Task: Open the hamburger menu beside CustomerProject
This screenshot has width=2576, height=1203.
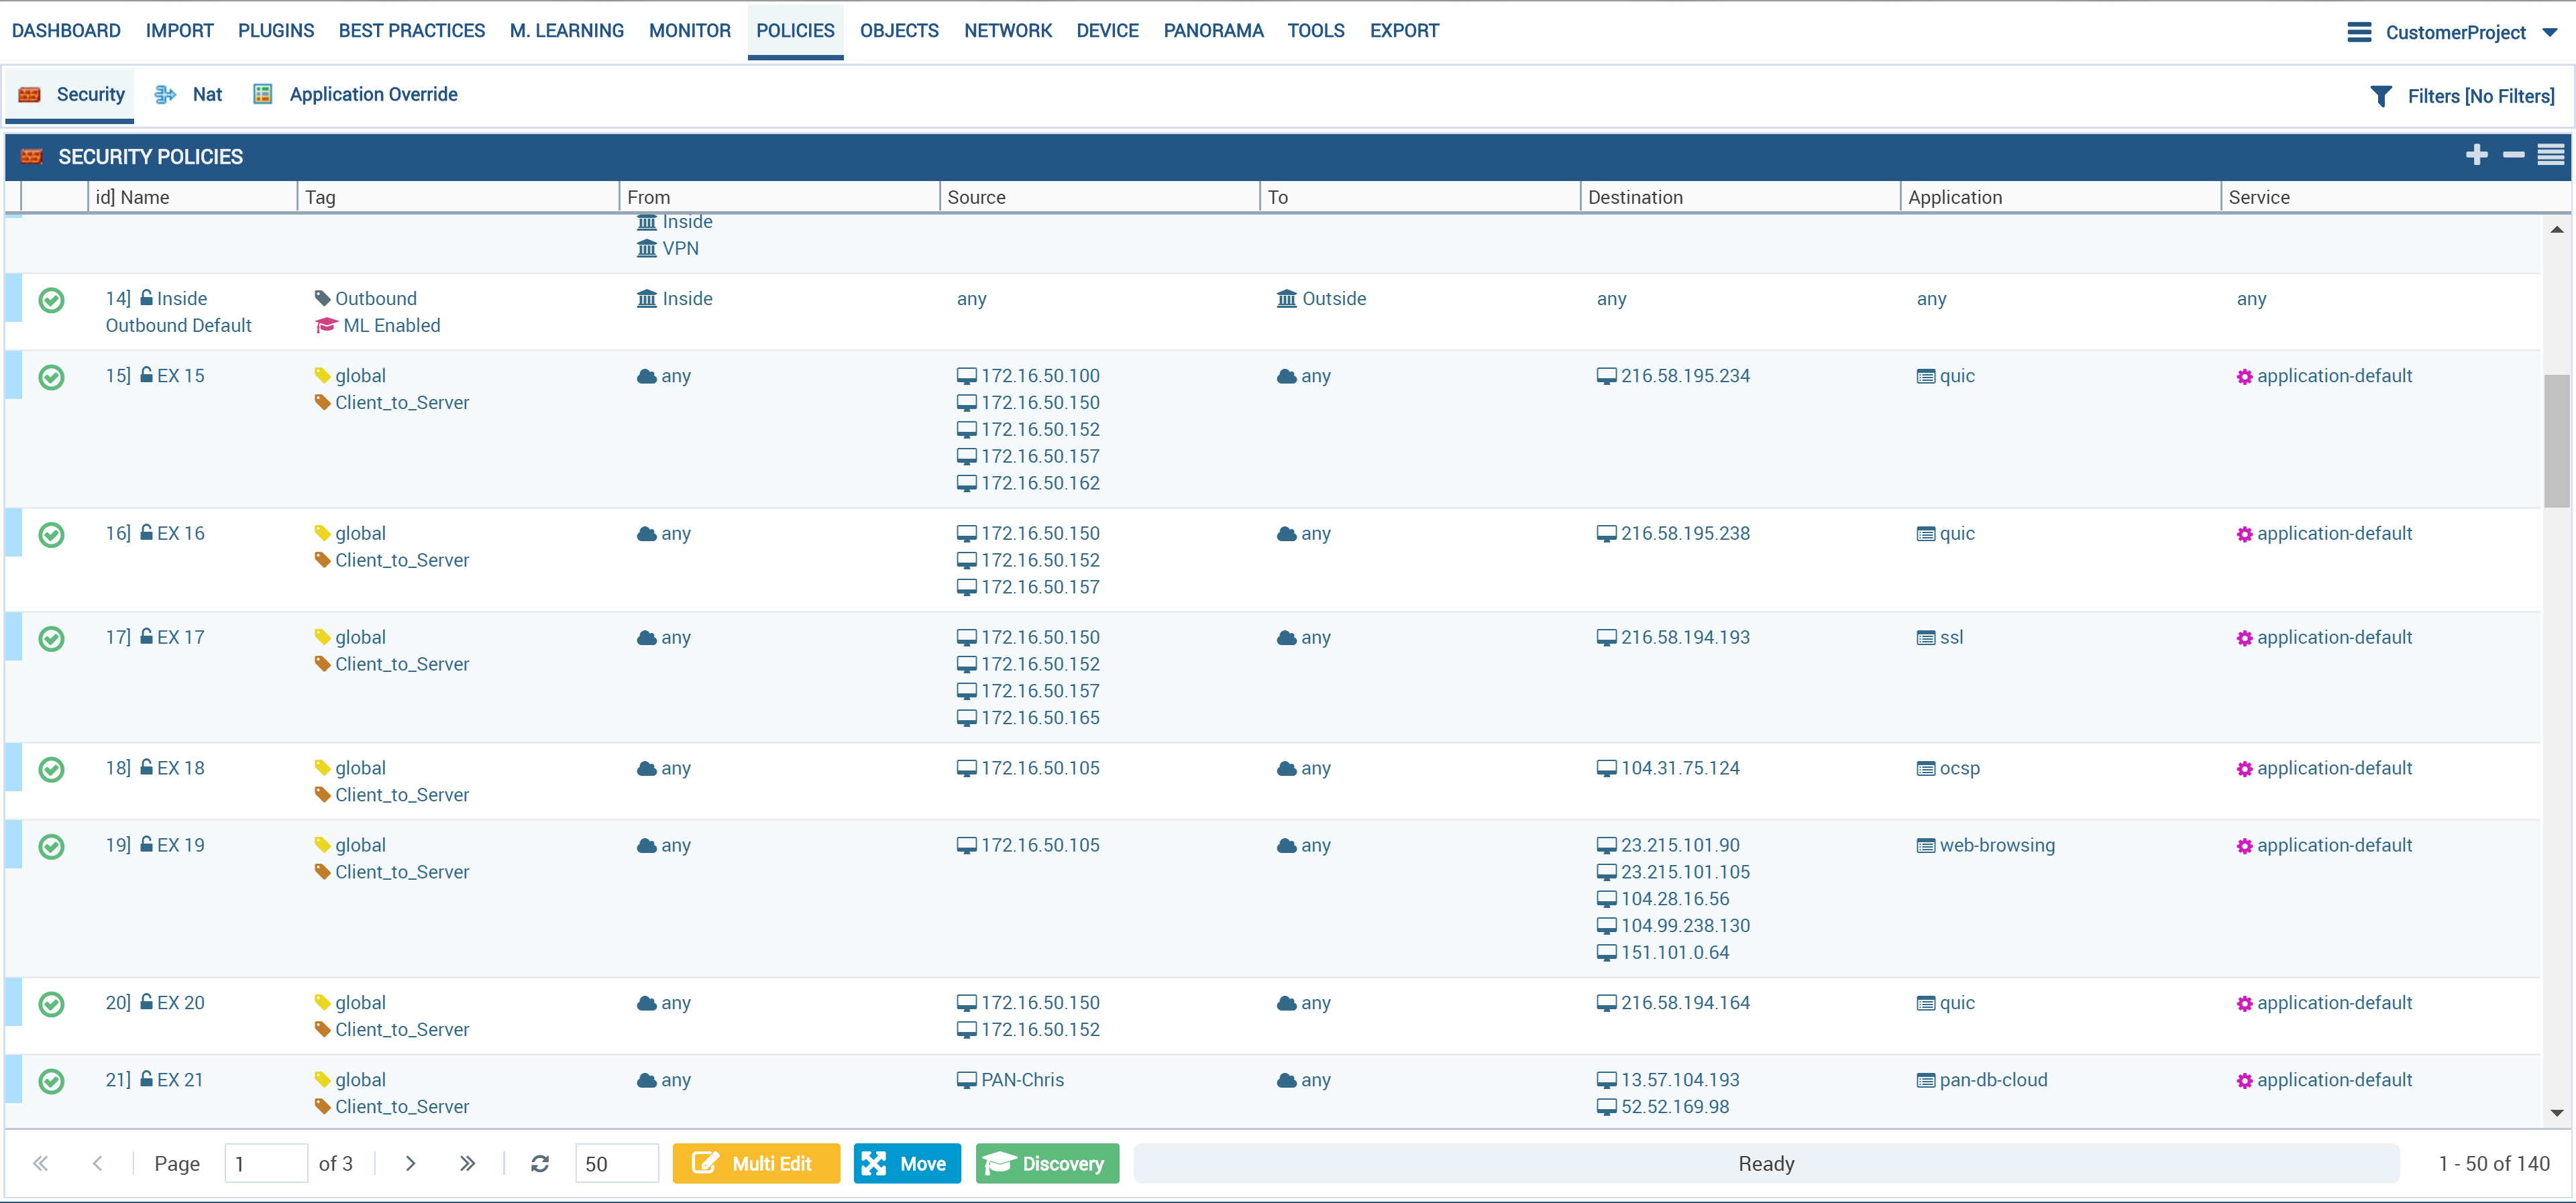Action: coord(2359,32)
